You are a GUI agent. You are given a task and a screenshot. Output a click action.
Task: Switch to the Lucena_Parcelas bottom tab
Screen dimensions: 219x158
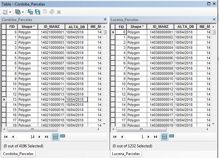click(x=126, y=154)
